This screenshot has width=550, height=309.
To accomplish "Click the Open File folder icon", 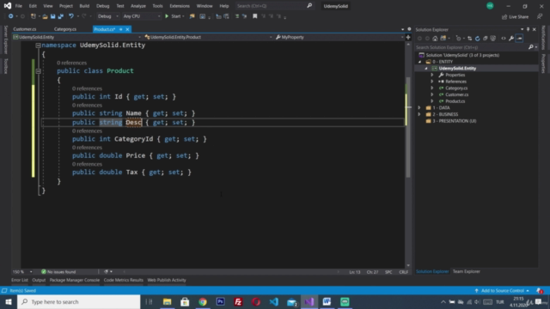I will click(x=45, y=16).
